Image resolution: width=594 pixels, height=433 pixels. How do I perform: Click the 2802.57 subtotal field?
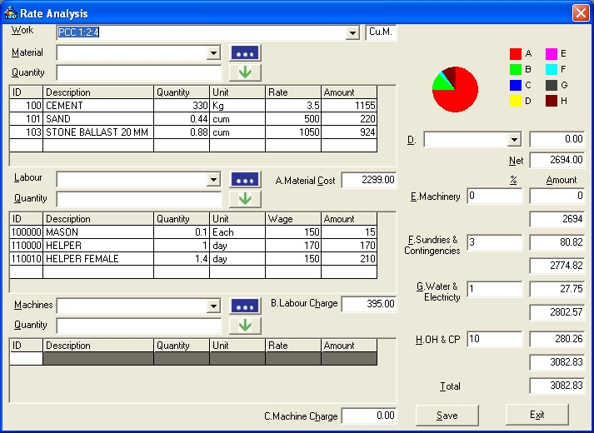[557, 312]
